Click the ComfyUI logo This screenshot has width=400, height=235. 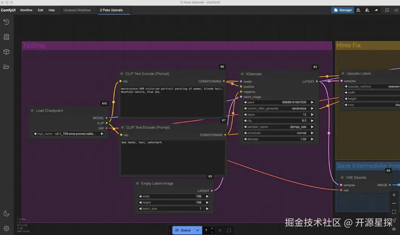pos(8,10)
